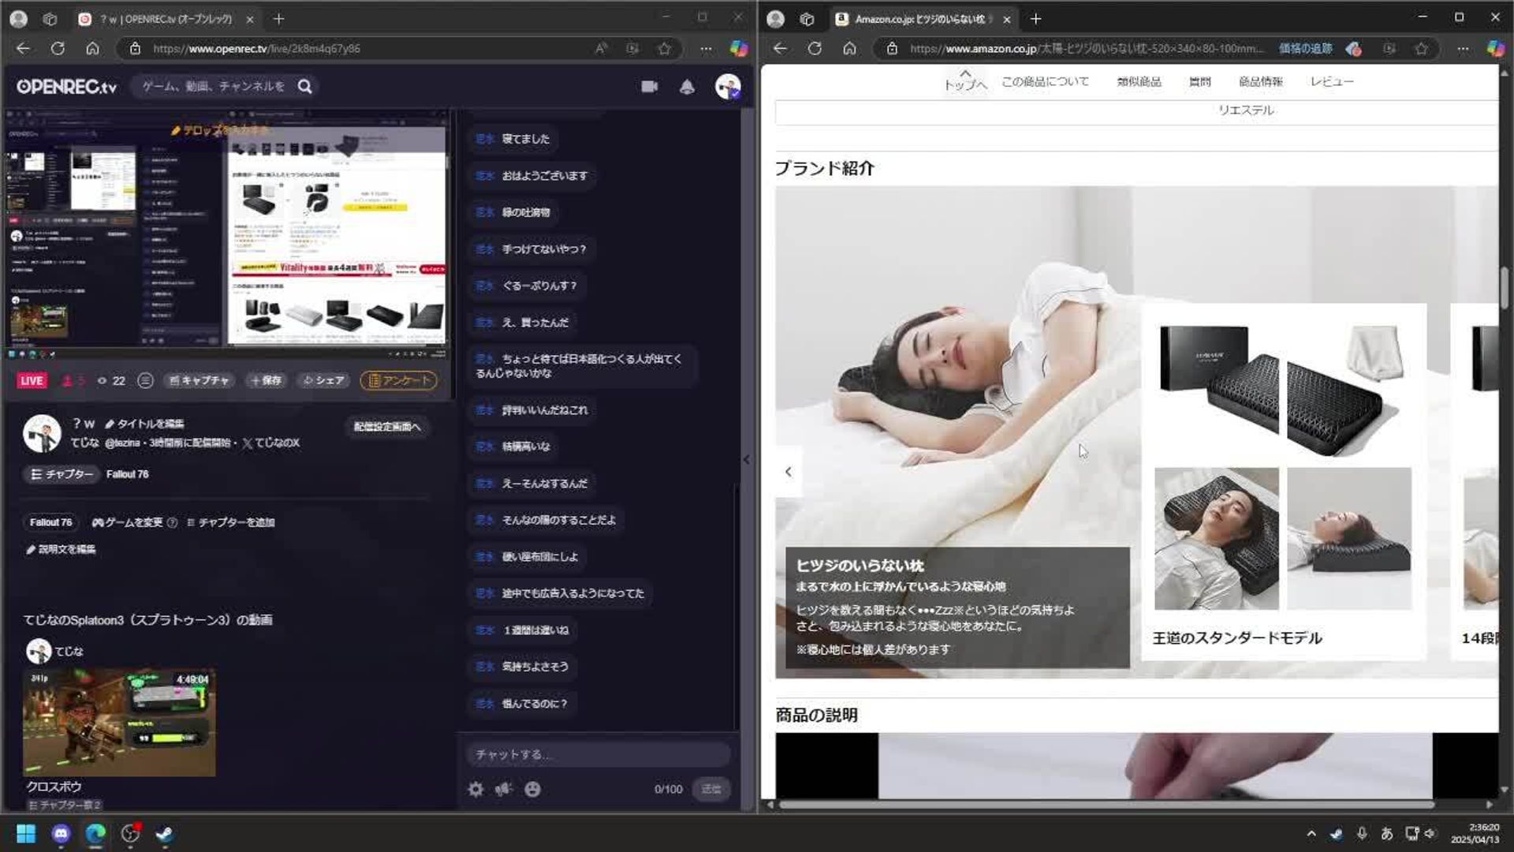This screenshot has width=1514, height=852.
Task: Click the help question mark beside ゲームを変更
Action: point(172,522)
